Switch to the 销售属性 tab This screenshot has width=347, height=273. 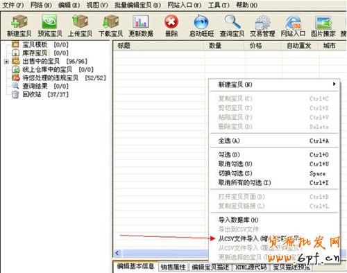click(x=173, y=267)
